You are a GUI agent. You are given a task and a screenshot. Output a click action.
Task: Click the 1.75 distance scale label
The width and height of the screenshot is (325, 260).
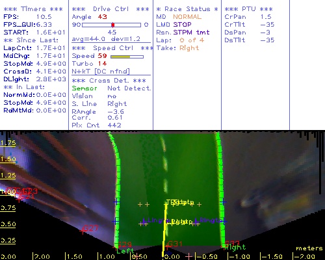tap(8, 143)
